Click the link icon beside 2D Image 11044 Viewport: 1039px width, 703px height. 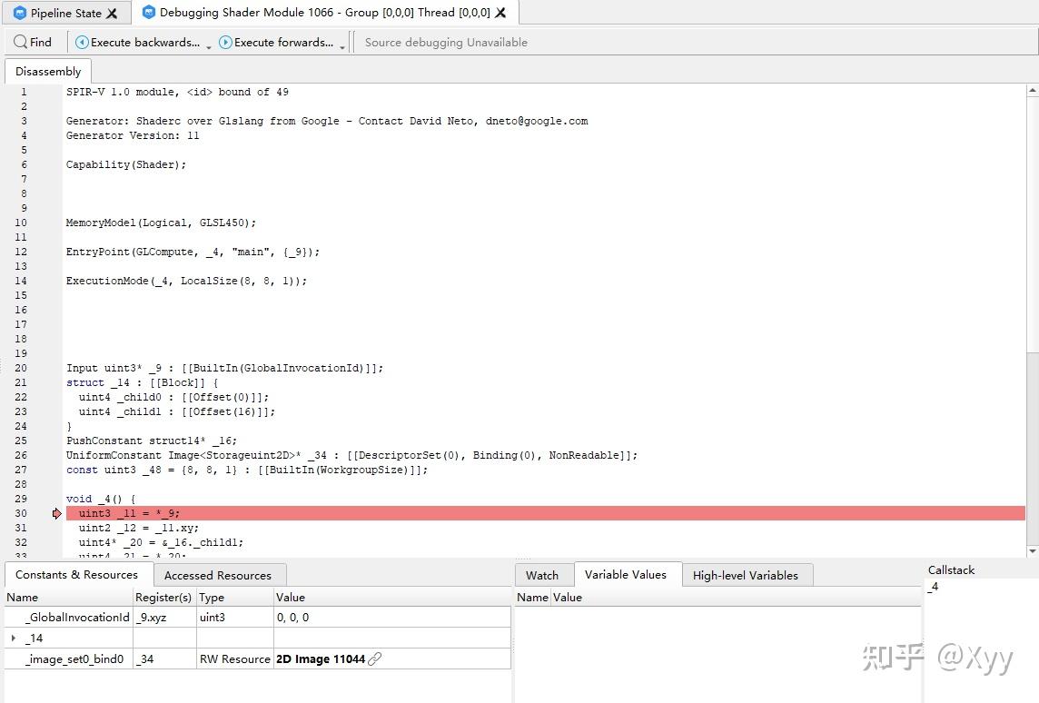[375, 658]
